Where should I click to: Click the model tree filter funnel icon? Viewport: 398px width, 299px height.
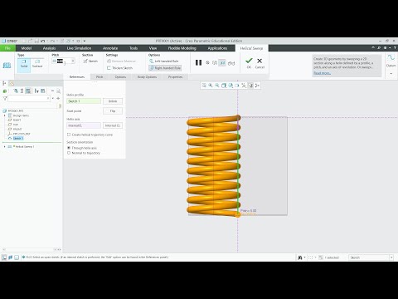(x=5, y=98)
